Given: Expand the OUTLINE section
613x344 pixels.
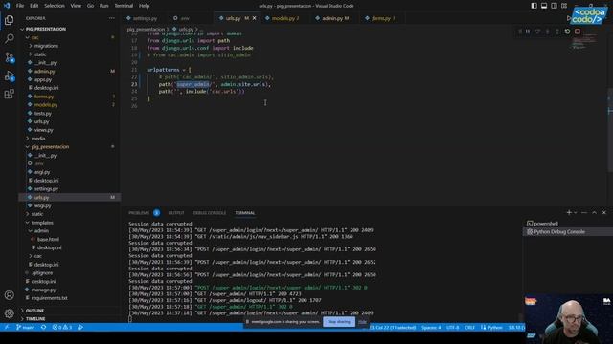Looking at the screenshot, I should pyautogui.click(x=34, y=311).
